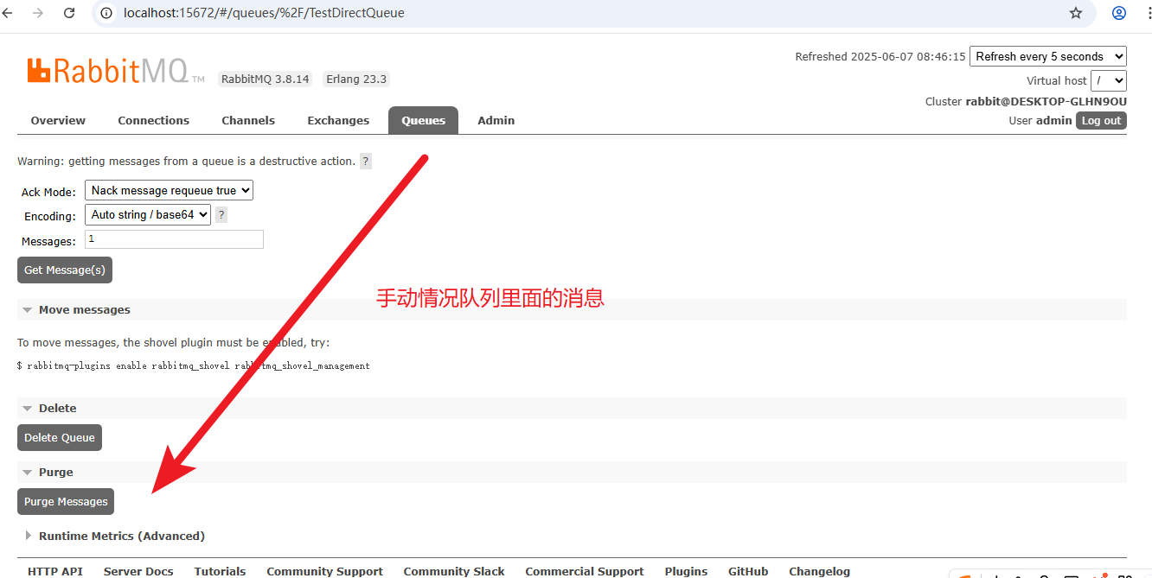Click the browser back arrow
This screenshot has width=1152, height=578.
(x=8, y=13)
